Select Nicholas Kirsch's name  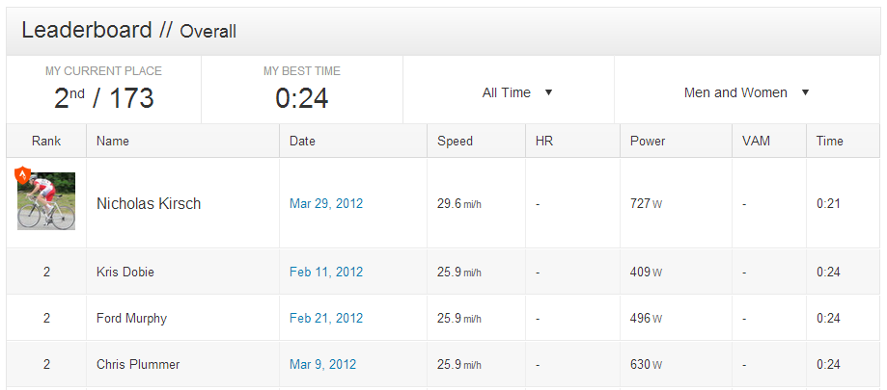pos(149,203)
